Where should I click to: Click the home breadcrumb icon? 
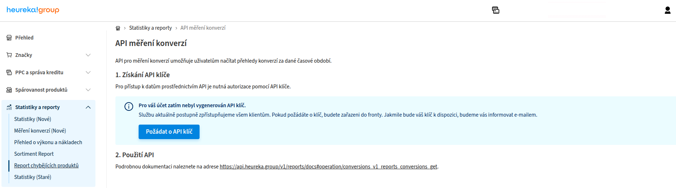tap(118, 28)
